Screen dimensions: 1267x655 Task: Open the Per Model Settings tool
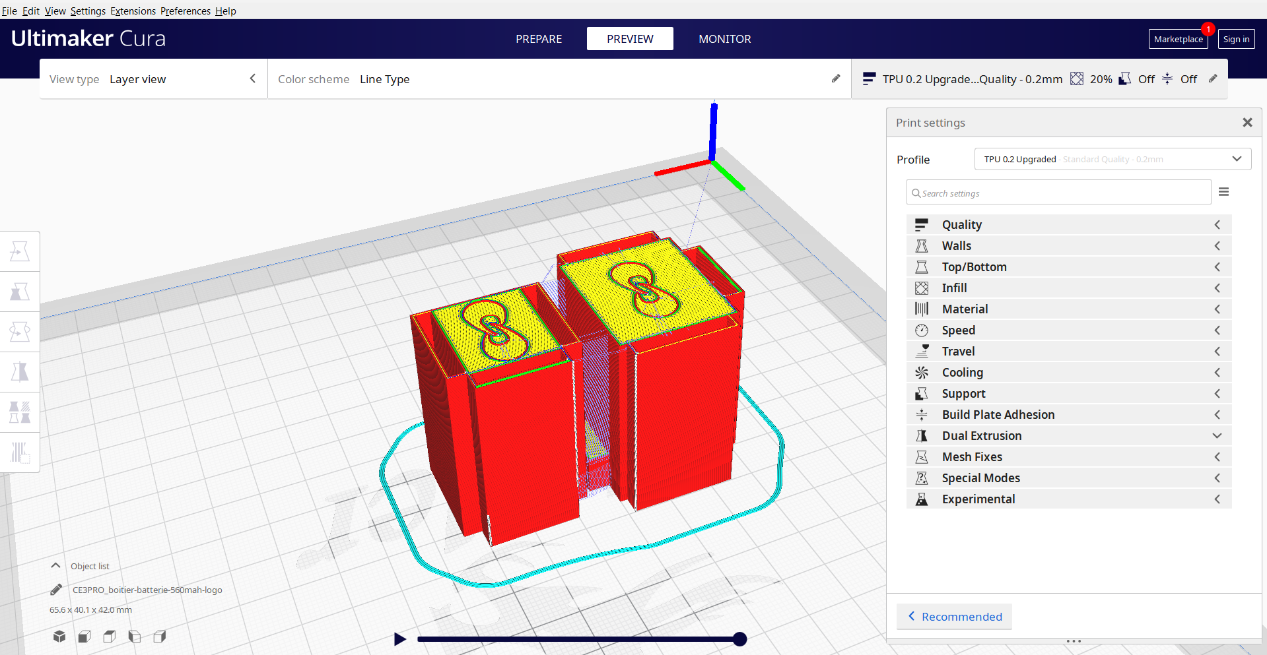(20, 412)
